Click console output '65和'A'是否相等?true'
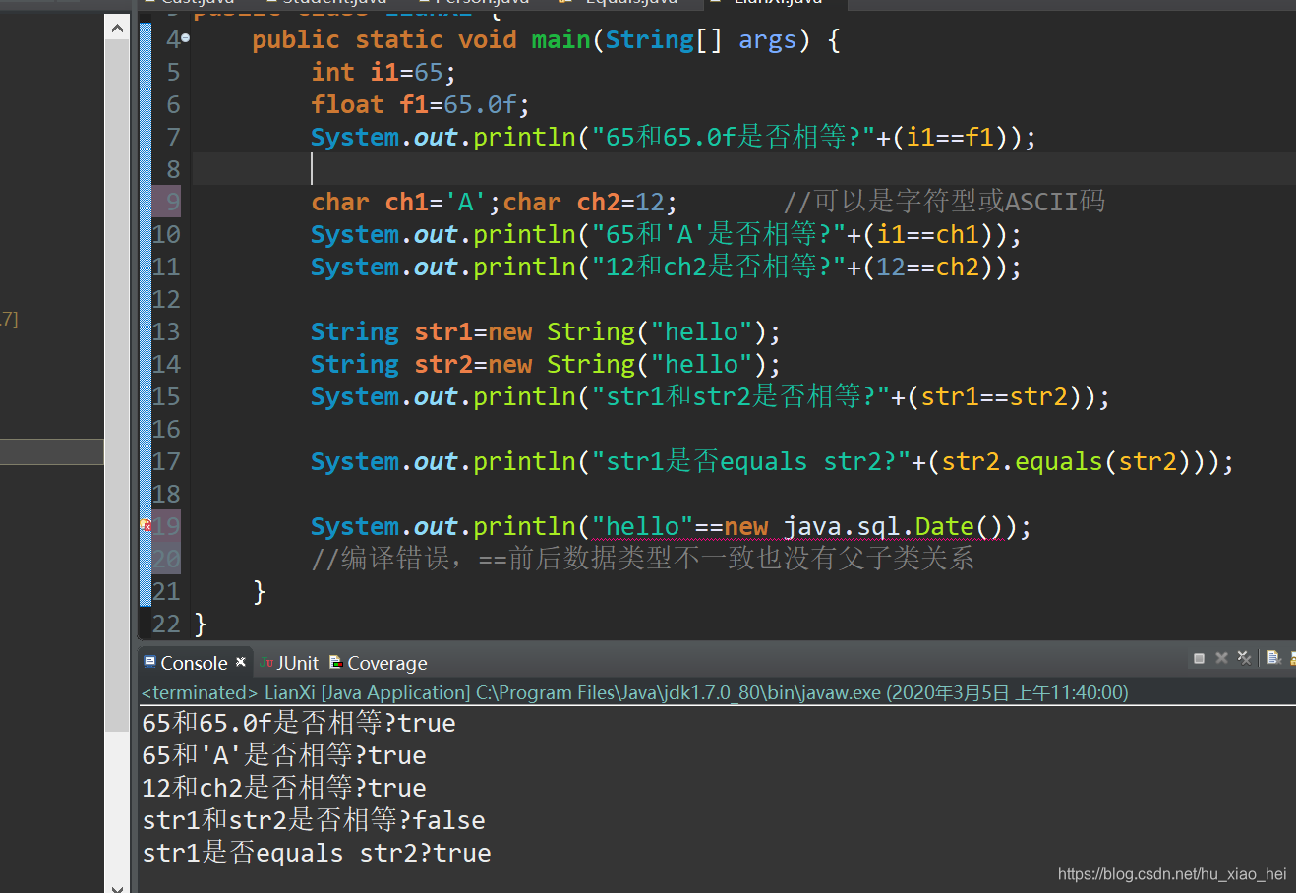1296x893 pixels. [x=284, y=755]
